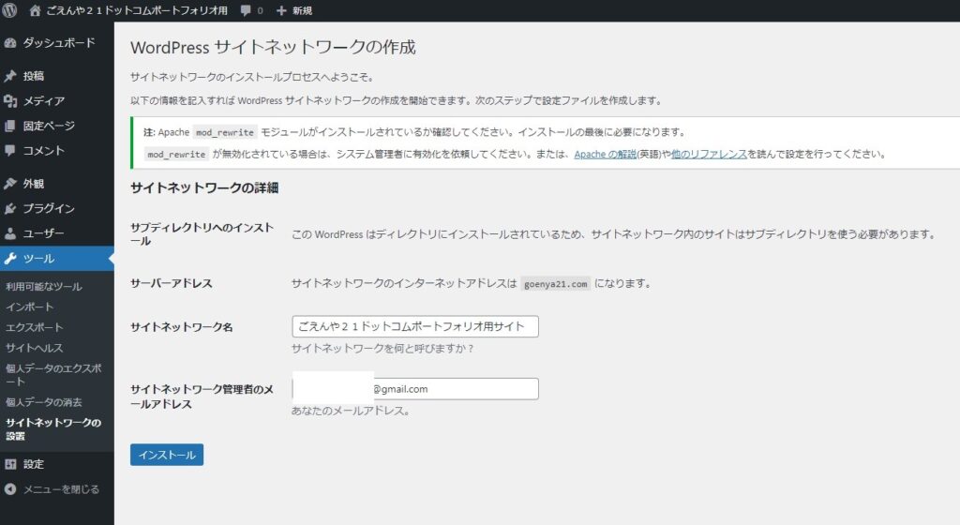Click the WordPress logo icon in admin bar
The image size is (960, 525).
(9, 10)
